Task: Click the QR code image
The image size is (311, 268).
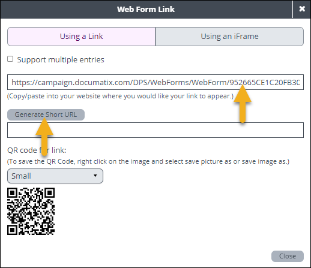Action: [x=31, y=211]
